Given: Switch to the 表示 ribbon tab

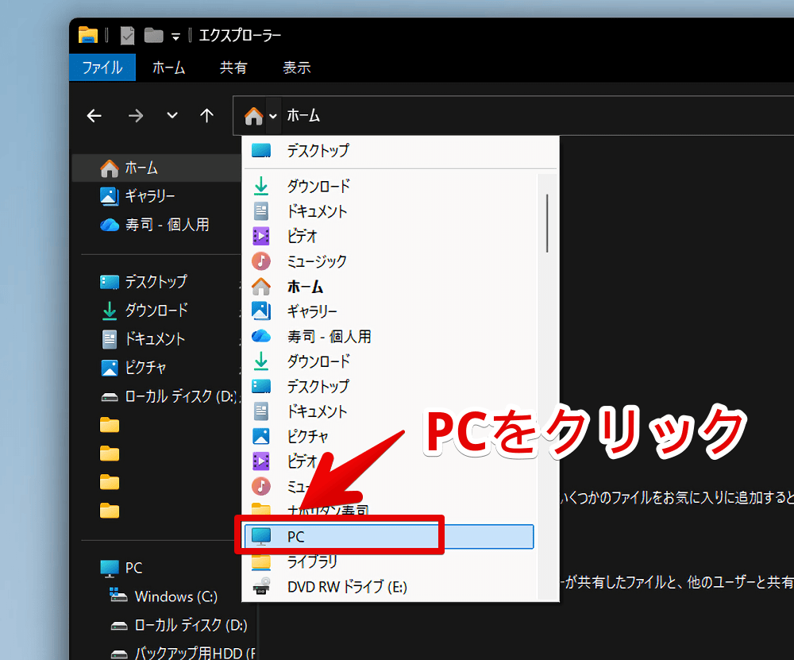Looking at the screenshot, I should (x=296, y=68).
